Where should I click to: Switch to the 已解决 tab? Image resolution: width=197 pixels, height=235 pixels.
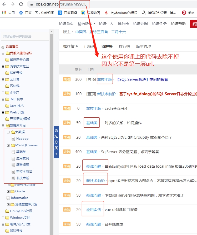point(90,46)
